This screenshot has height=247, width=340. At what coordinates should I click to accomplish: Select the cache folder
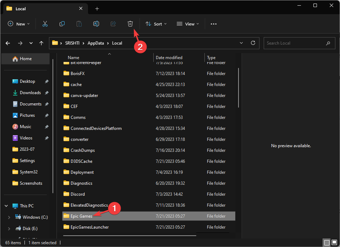(x=149, y=85)
